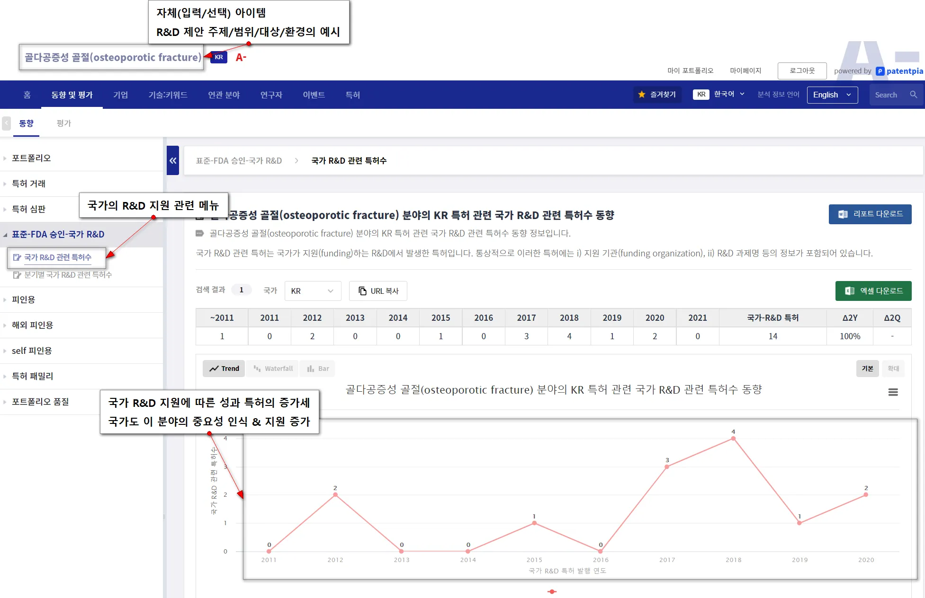The image size is (925, 598).
Task: Click the left arrow beside 동향 tab
Action: pos(6,123)
